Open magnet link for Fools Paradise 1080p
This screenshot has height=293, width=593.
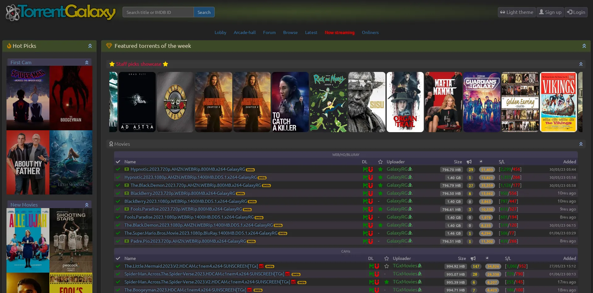click(x=371, y=217)
